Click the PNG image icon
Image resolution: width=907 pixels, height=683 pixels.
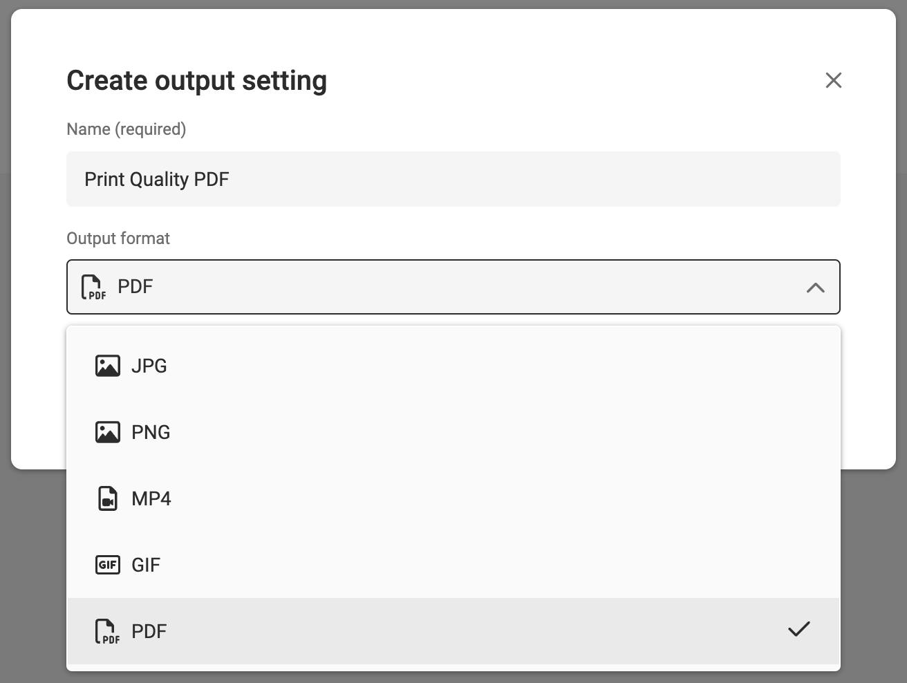107,432
